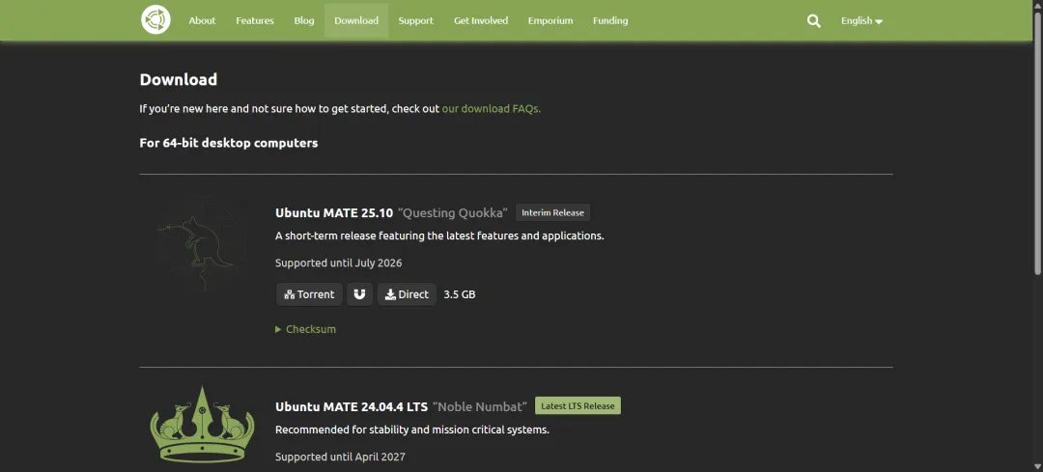Click the Latest LTS Release badge
The height and width of the screenshot is (472, 1043).
(578, 405)
